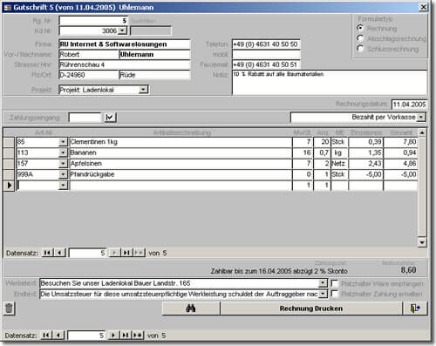
Task: Go to first record in bottom form navigator
Action: 46,336
